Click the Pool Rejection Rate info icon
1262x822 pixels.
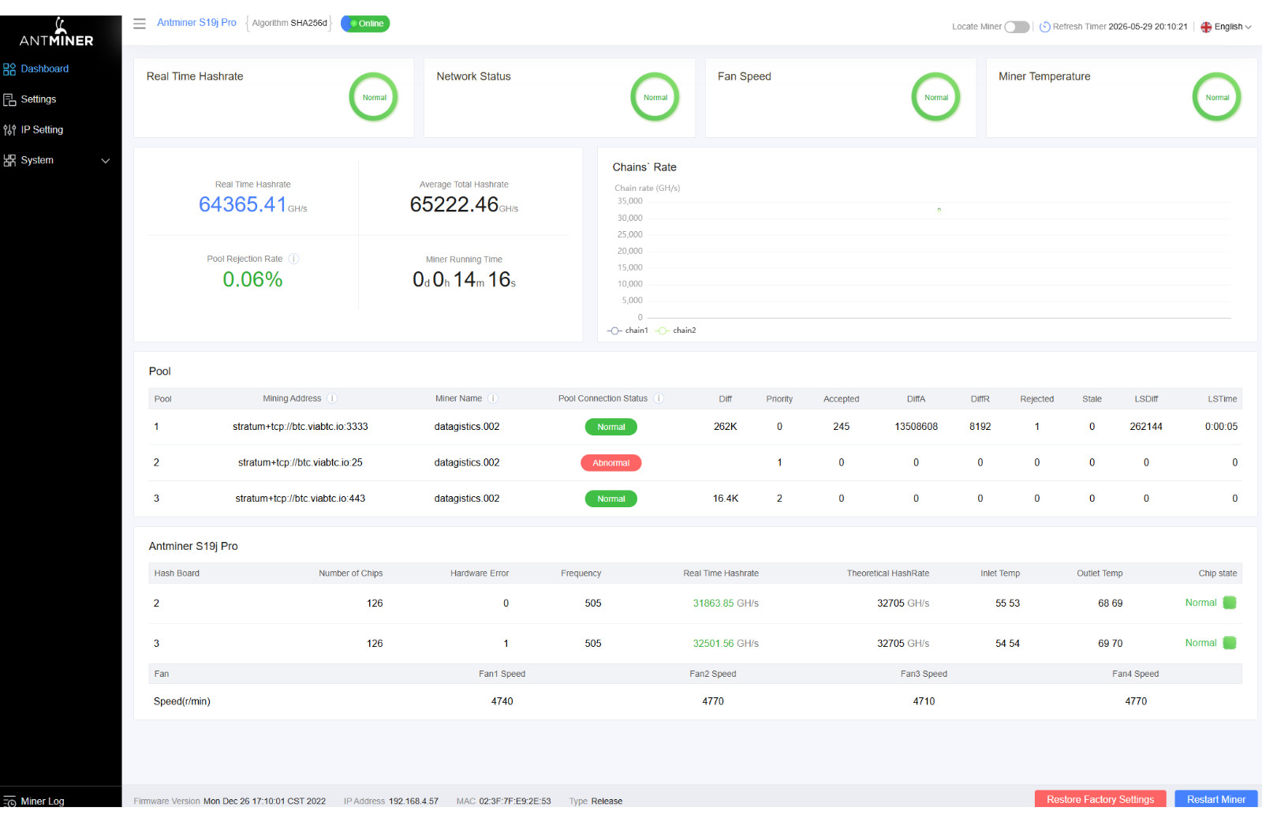pos(293,259)
